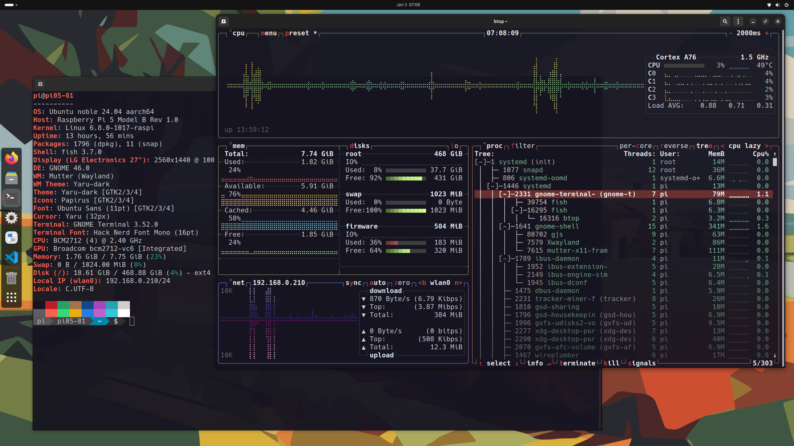Click the mem box label
This screenshot has height=446, width=794.
pyautogui.click(x=239, y=146)
